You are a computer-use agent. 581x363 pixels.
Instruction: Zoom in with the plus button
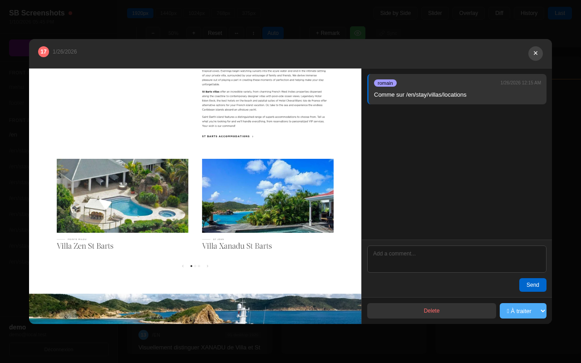[x=193, y=33]
